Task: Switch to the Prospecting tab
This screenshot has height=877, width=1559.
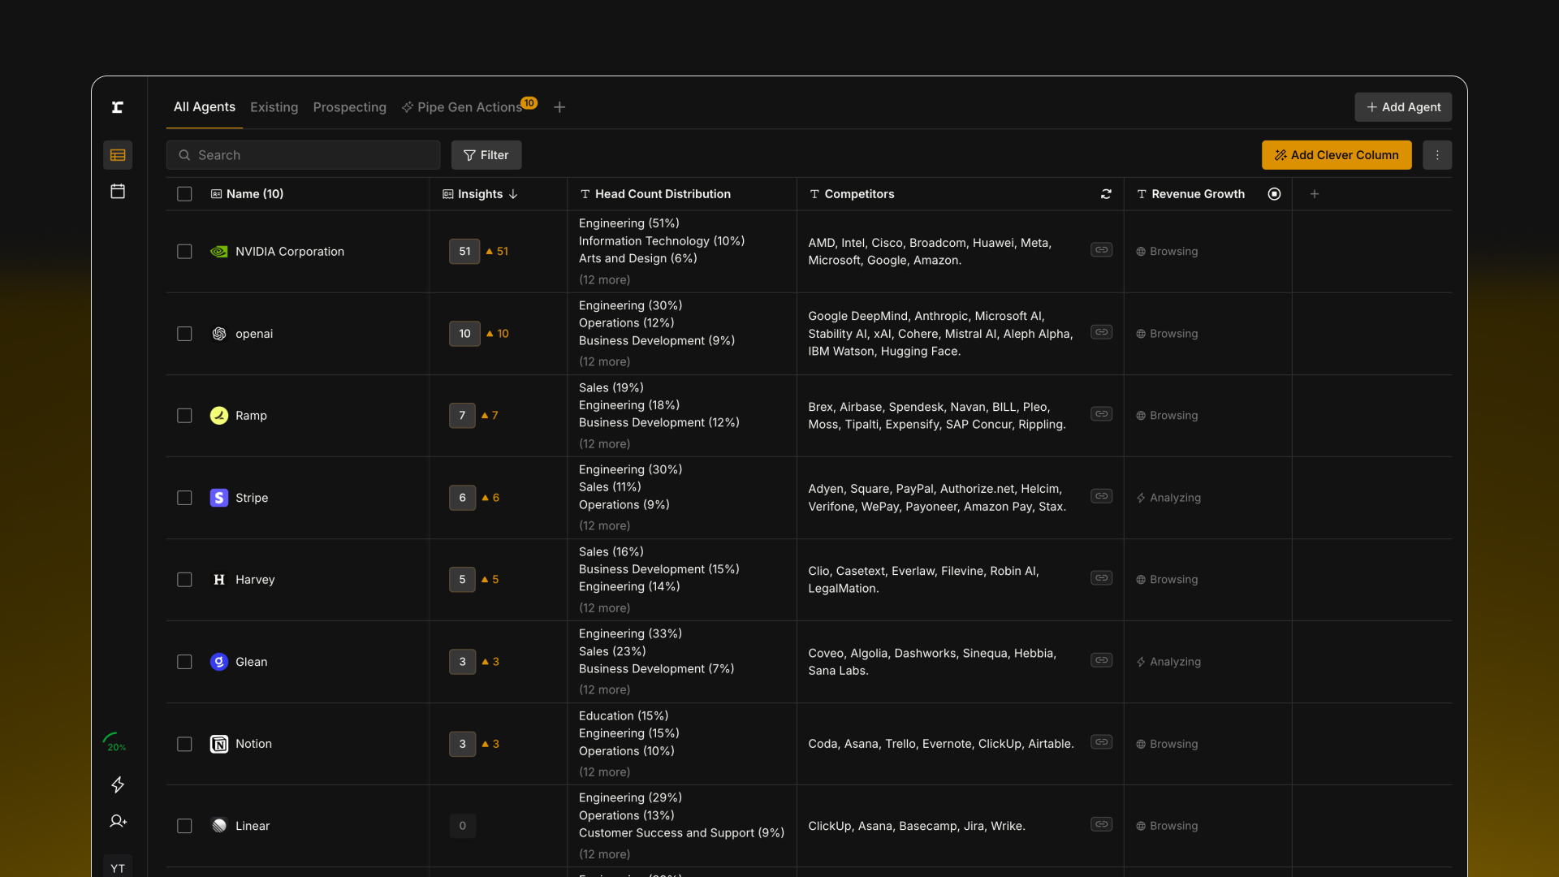Action: [x=349, y=107]
